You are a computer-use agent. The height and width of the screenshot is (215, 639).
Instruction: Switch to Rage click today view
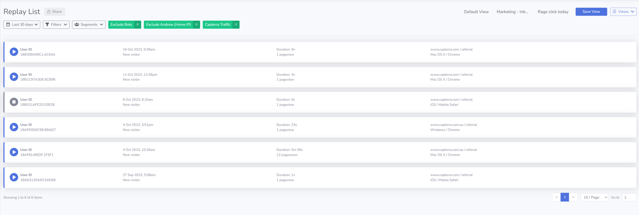click(553, 12)
